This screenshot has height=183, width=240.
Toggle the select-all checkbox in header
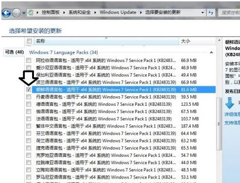[x=29, y=41]
